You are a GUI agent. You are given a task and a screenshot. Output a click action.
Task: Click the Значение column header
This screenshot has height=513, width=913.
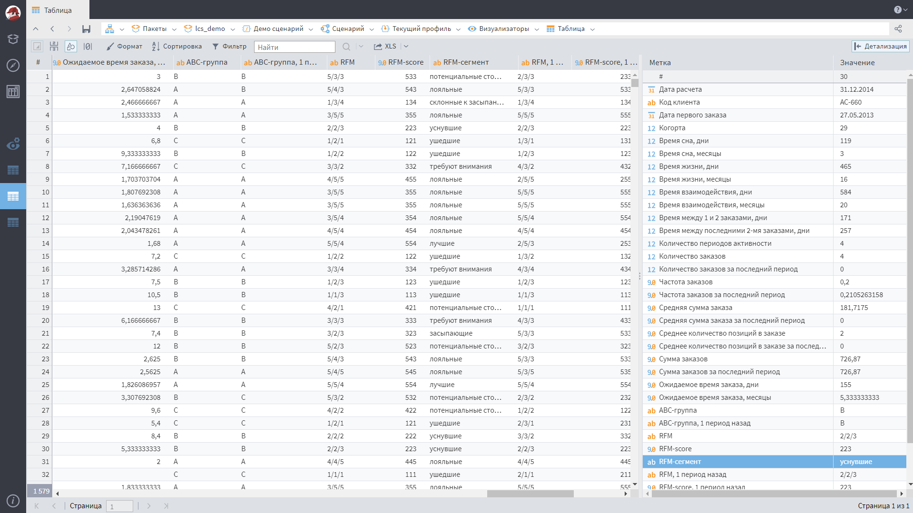pyautogui.click(x=870, y=62)
